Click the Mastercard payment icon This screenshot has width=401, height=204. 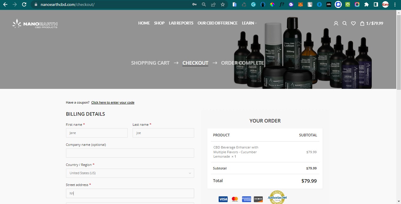click(235, 199)
